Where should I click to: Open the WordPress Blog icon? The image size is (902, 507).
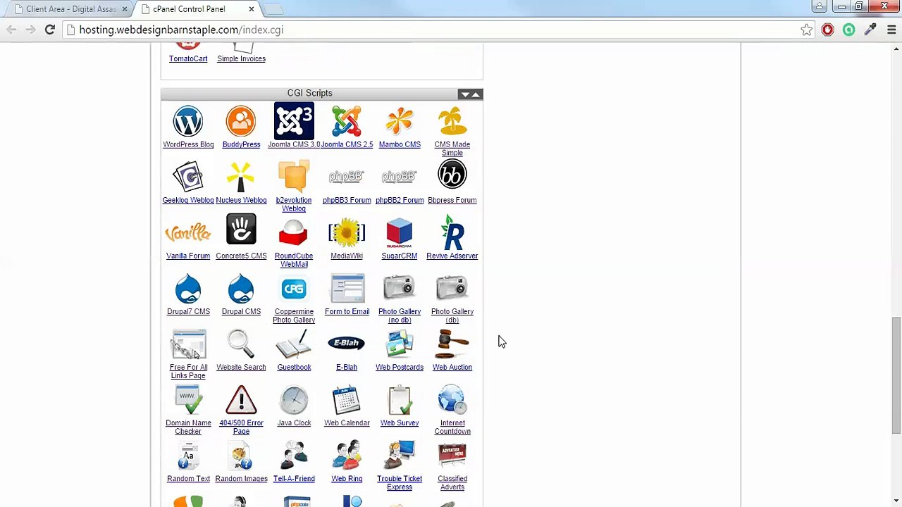pos(188,121)
